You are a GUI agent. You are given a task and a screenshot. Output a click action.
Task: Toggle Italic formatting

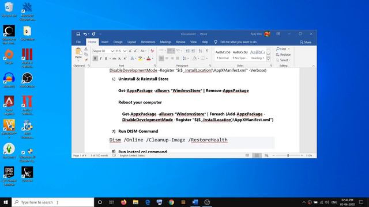pos(101,58)
